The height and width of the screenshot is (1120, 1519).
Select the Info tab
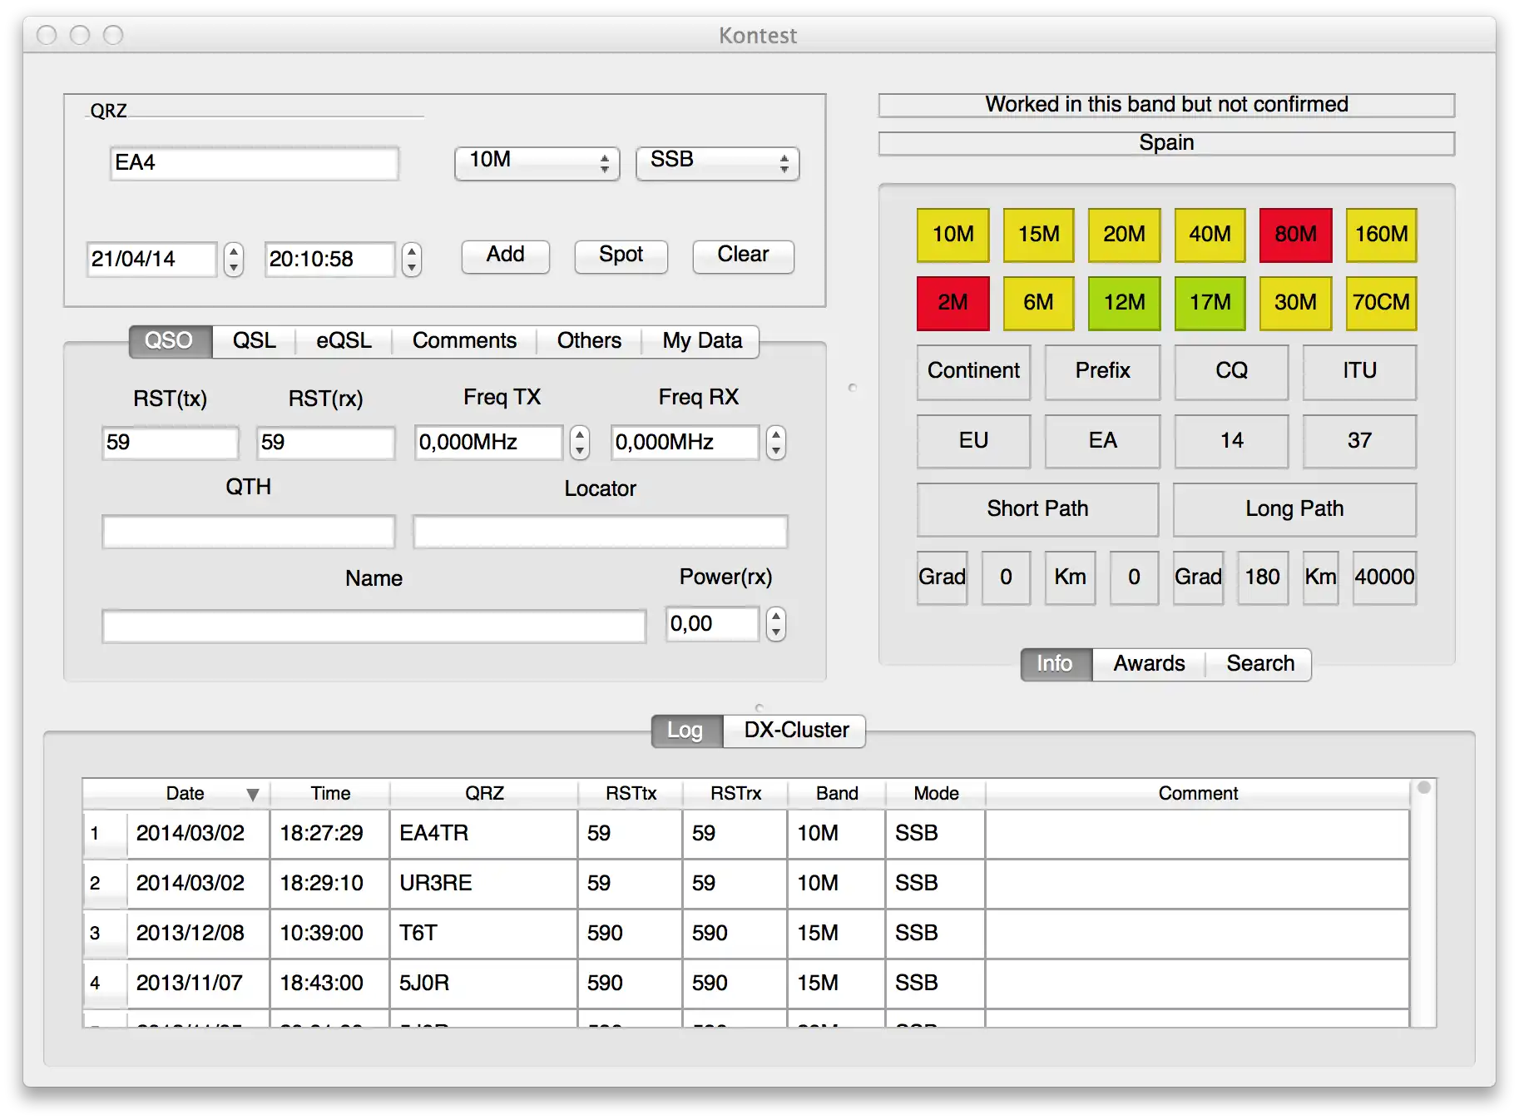[1056, 664]
